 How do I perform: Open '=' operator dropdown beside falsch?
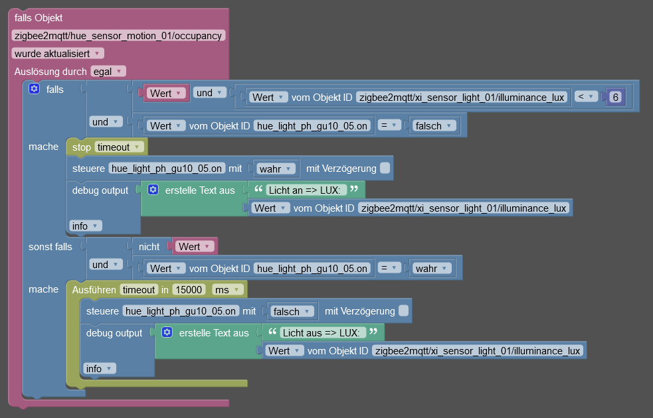(389, 125)
